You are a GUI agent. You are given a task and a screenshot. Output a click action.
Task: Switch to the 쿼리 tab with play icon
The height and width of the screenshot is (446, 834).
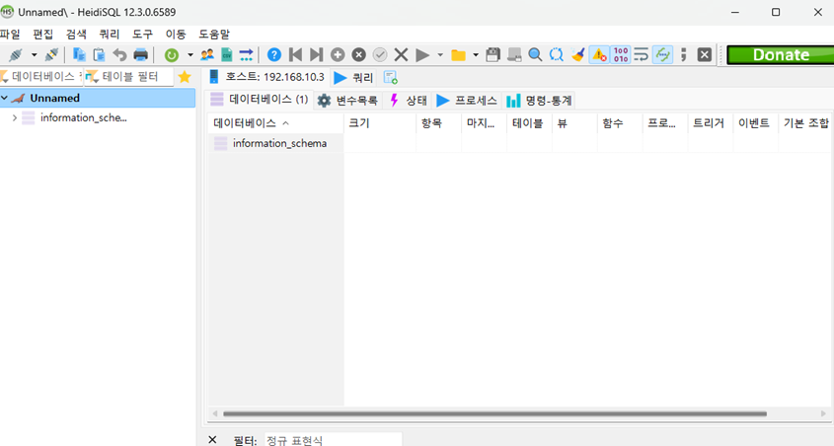point(353,78)
